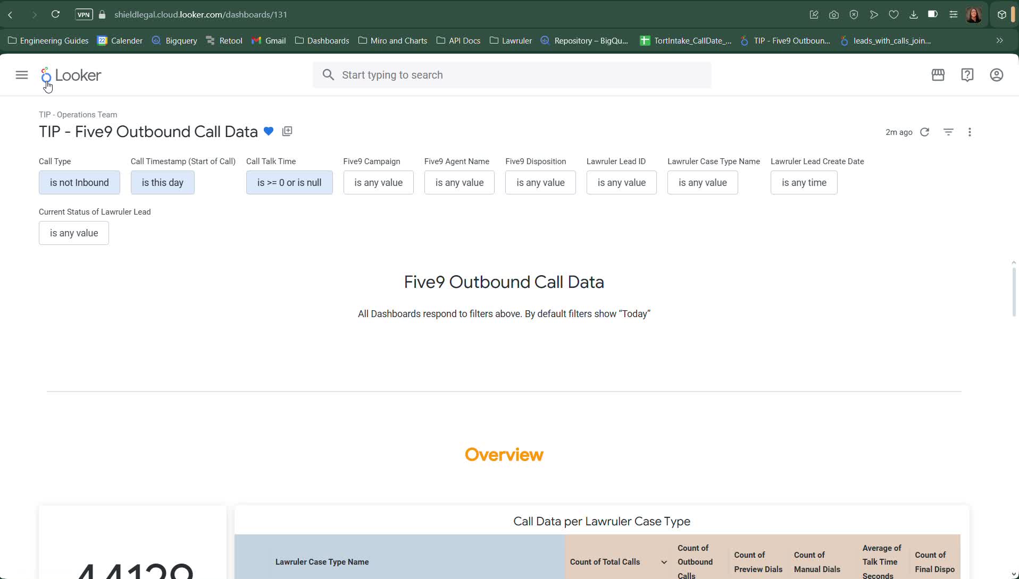
Task: Open the Call Timestamp 'is this day' filter
Action: (x=162, y=182)
